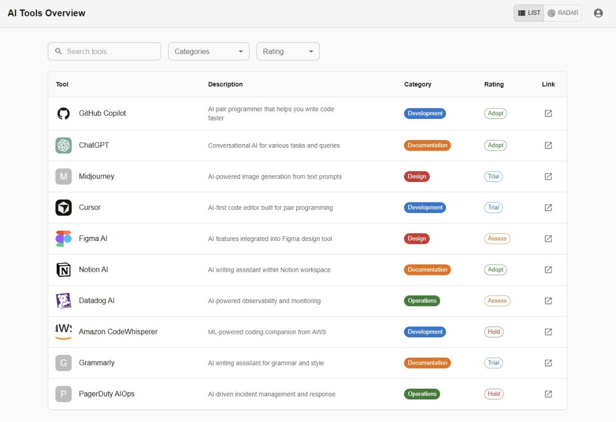
Task: Open the PagerDuty AIOps external link icon
Action: 548,394
